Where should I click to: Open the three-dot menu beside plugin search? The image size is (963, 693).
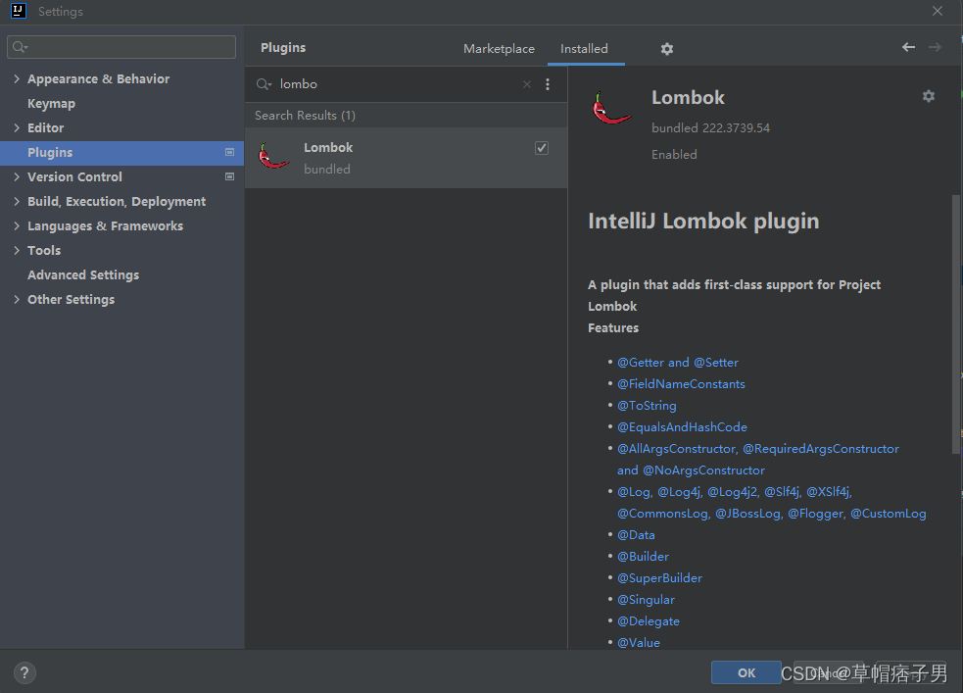tap(548, 84)
